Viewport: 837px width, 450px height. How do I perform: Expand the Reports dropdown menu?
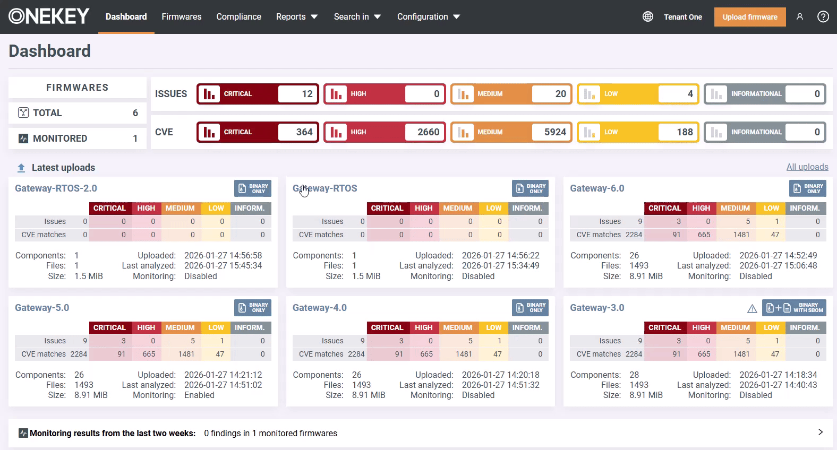(296, 17)
